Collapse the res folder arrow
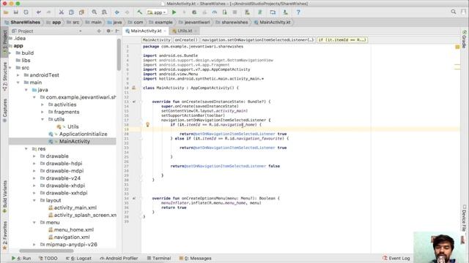 [x=26, y=149]
